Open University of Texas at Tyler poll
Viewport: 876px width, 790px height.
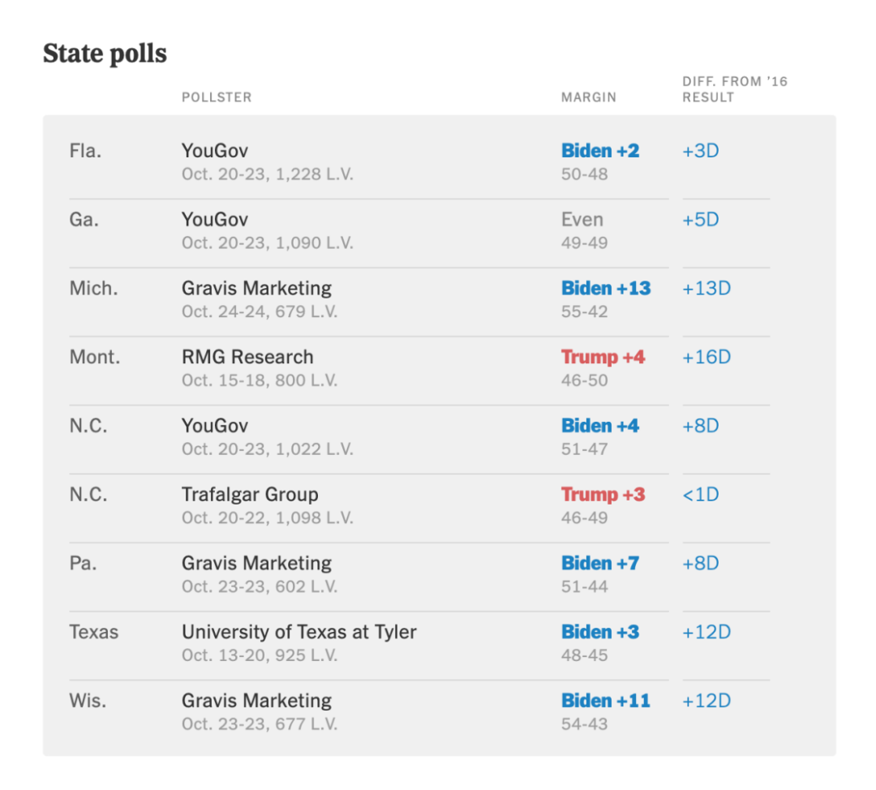tap(298, 632)
